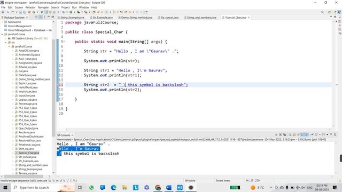
Task: Close the Special_Char.java editor tab
Action: pos(248,18)
